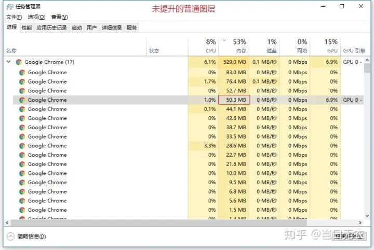Click Chrome icon in the 52.7 MB row
Screen dimensions: 374x250
22,91
